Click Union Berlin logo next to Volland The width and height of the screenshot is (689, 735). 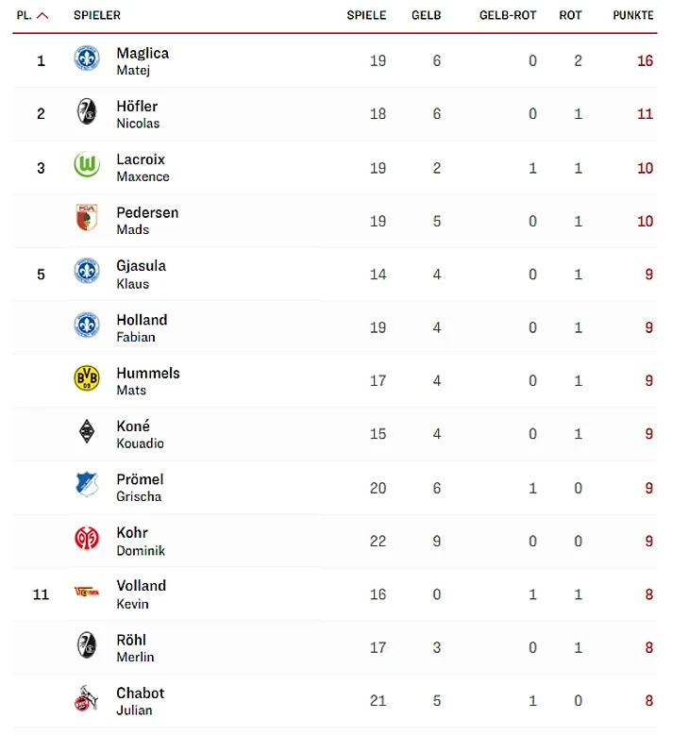click(x=87, y=593)
